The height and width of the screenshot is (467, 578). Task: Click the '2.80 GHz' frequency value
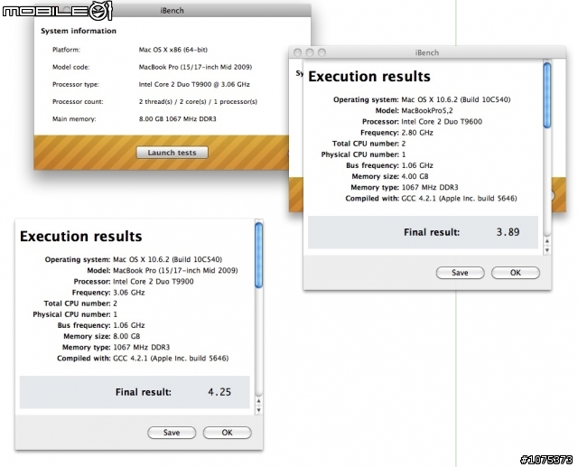coord(417,133)
